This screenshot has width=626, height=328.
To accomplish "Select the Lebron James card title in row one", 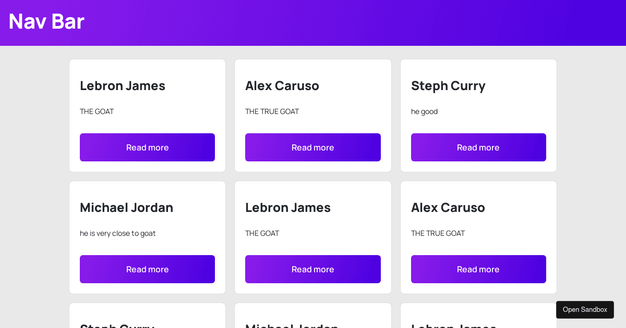I will point(123,86).
